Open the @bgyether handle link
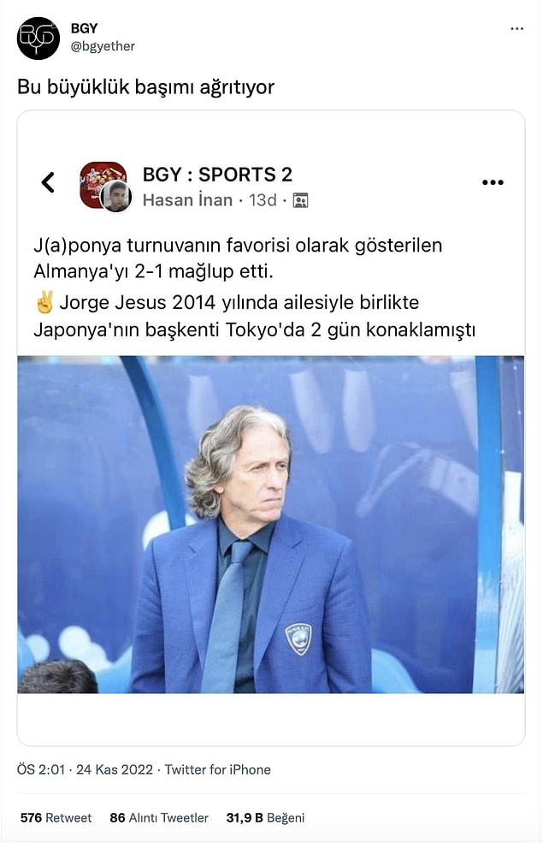 coord(103,46)
